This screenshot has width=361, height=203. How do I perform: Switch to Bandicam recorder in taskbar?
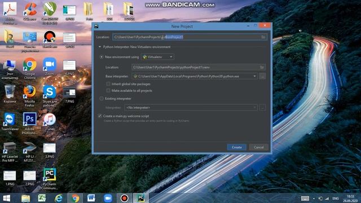point(124,198)
